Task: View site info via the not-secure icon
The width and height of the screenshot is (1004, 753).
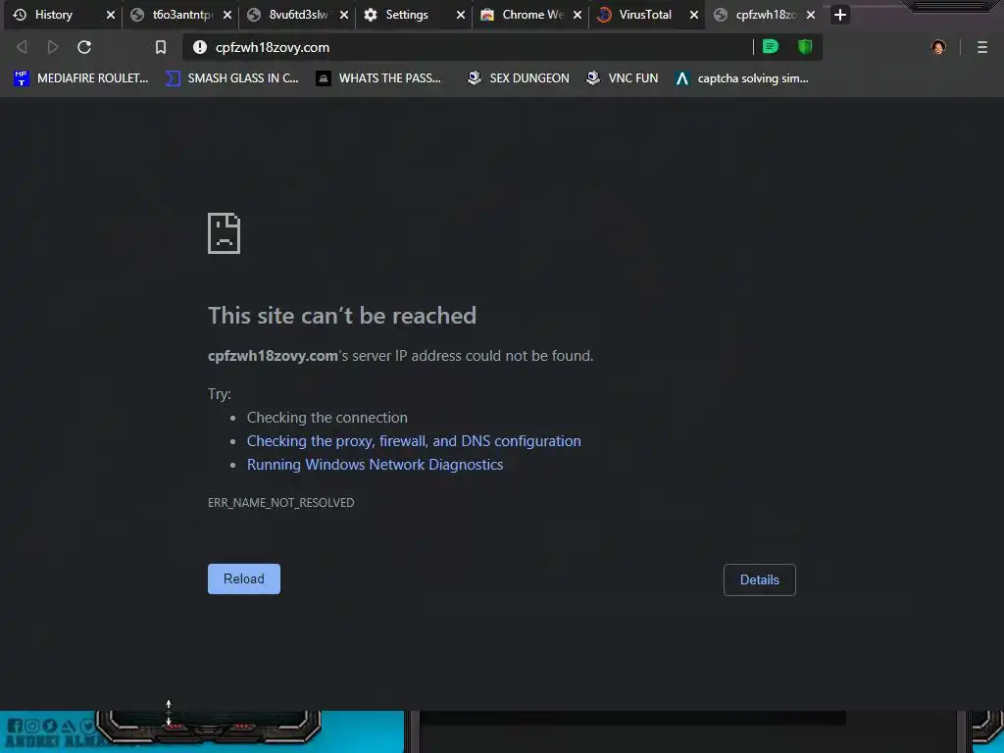Action: click(200, 47)
